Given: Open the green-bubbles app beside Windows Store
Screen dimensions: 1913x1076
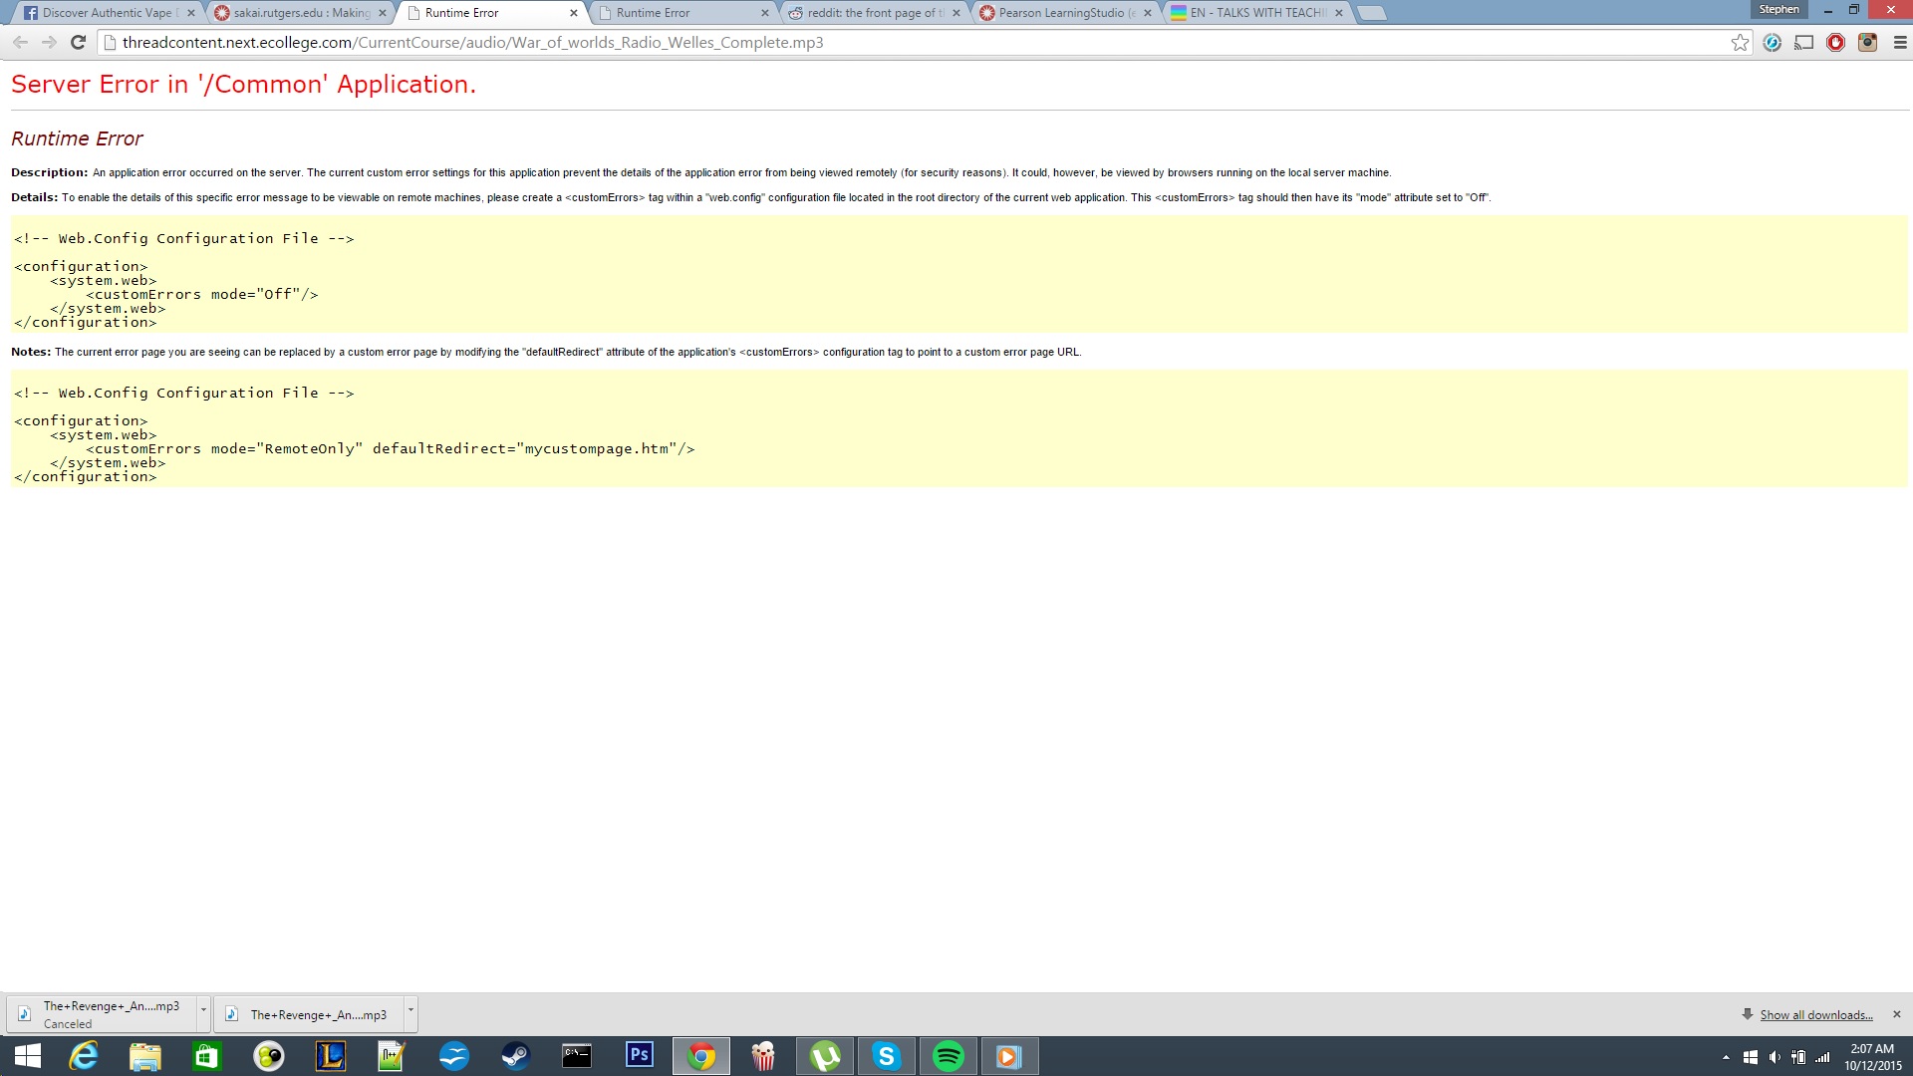Looking at the screenshot, I should (269, 1056).
